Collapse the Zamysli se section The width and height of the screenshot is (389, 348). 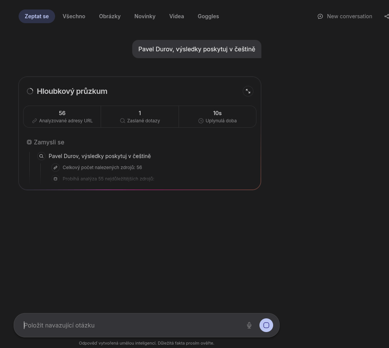(x=46, y=142)
